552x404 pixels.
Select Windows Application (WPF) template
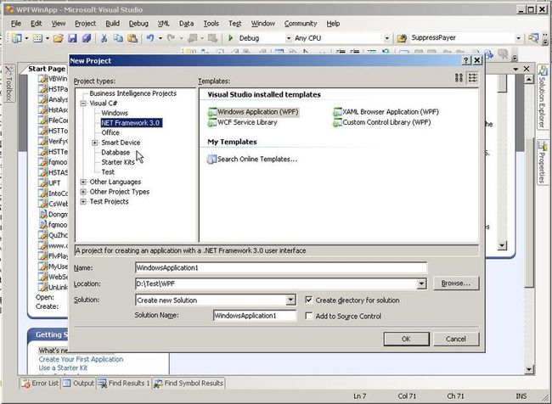point(253,112)
